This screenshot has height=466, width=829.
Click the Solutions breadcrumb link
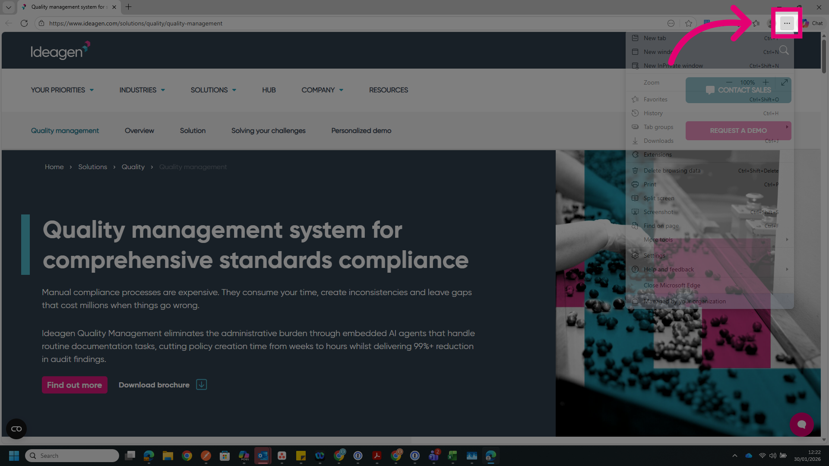93,167
